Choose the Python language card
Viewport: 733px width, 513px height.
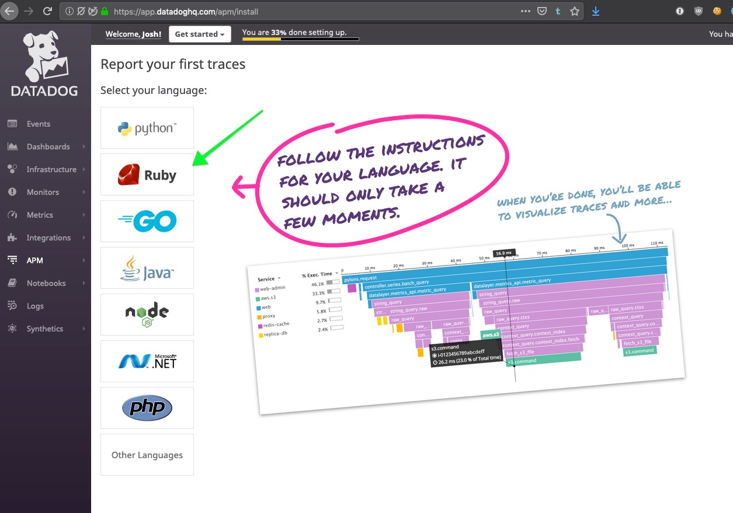[147, 128]
